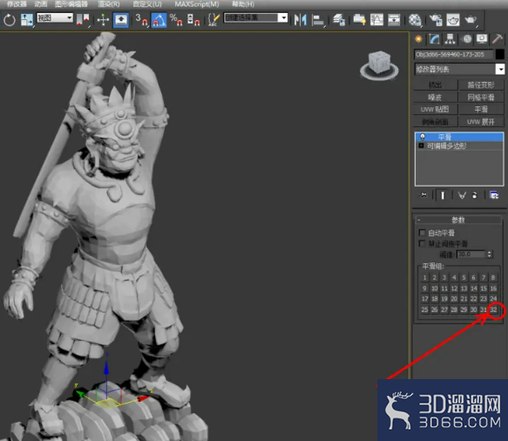Open named selection sets dropdown
The image size is (508, 441).
pyautogui.click(x=255, y=17)
